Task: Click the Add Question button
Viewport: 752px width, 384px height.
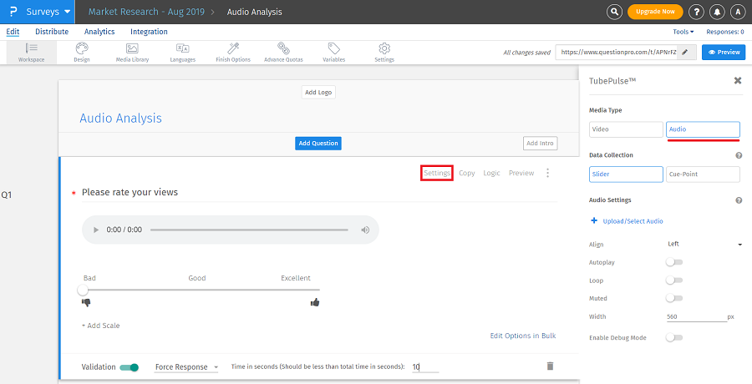Action: coord(318,144)
